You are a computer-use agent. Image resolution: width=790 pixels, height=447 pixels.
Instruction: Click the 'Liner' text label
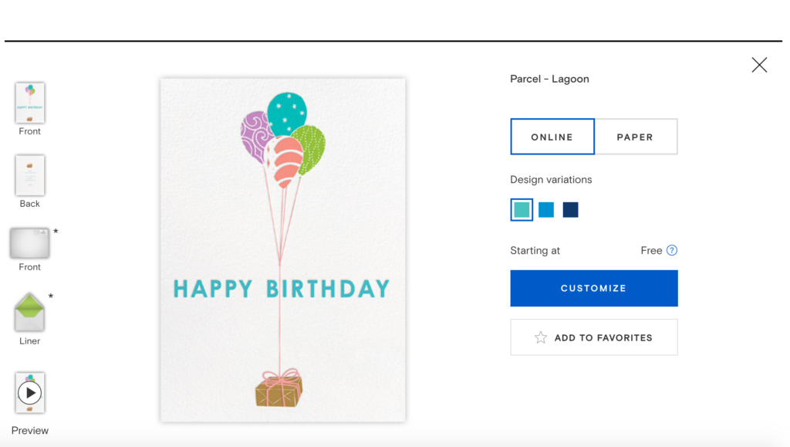(30, 341)
